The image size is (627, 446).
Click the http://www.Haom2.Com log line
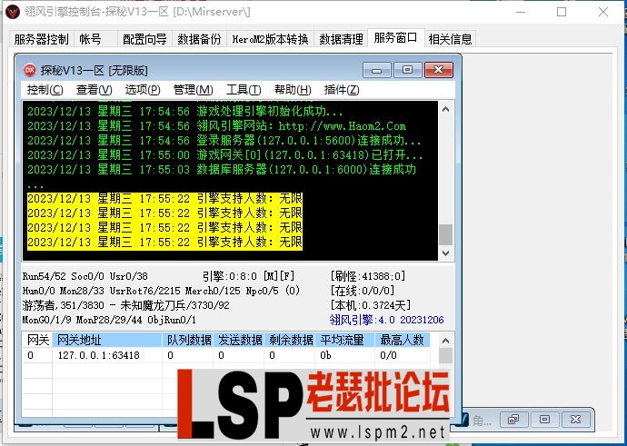tap(217, 126)
